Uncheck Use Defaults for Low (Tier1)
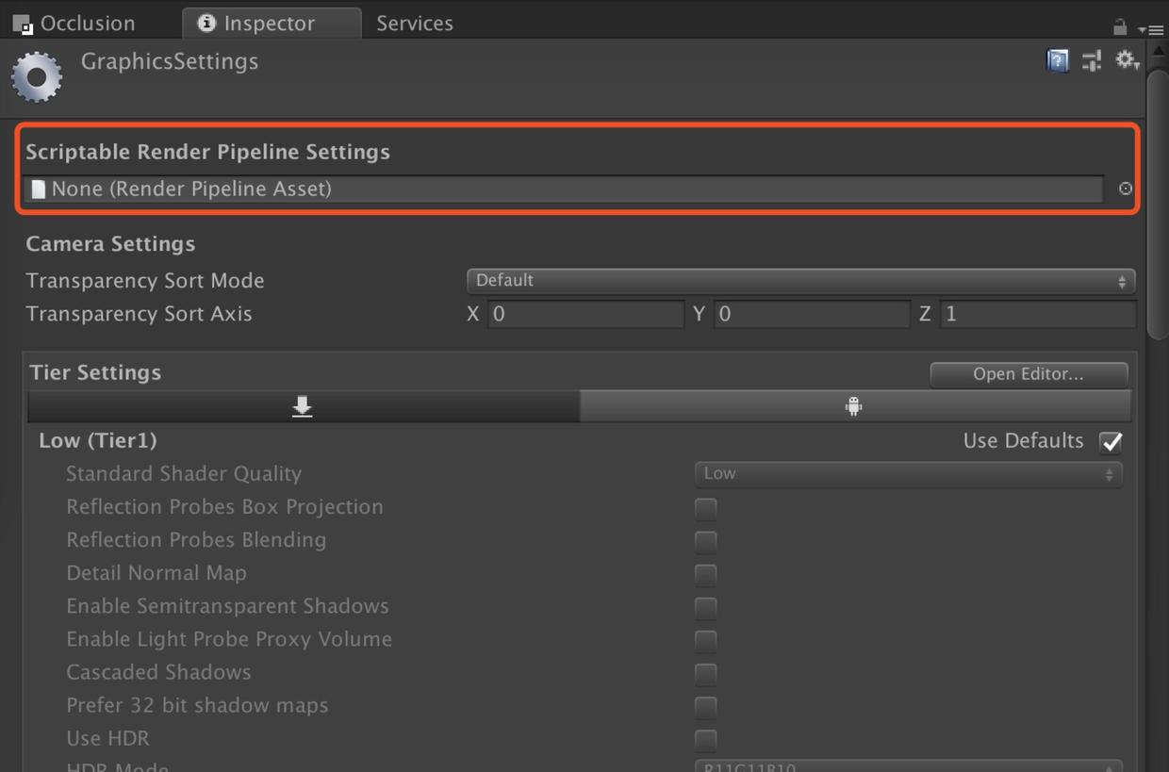Screen dimensions: 1169x772 (1111, 441)
